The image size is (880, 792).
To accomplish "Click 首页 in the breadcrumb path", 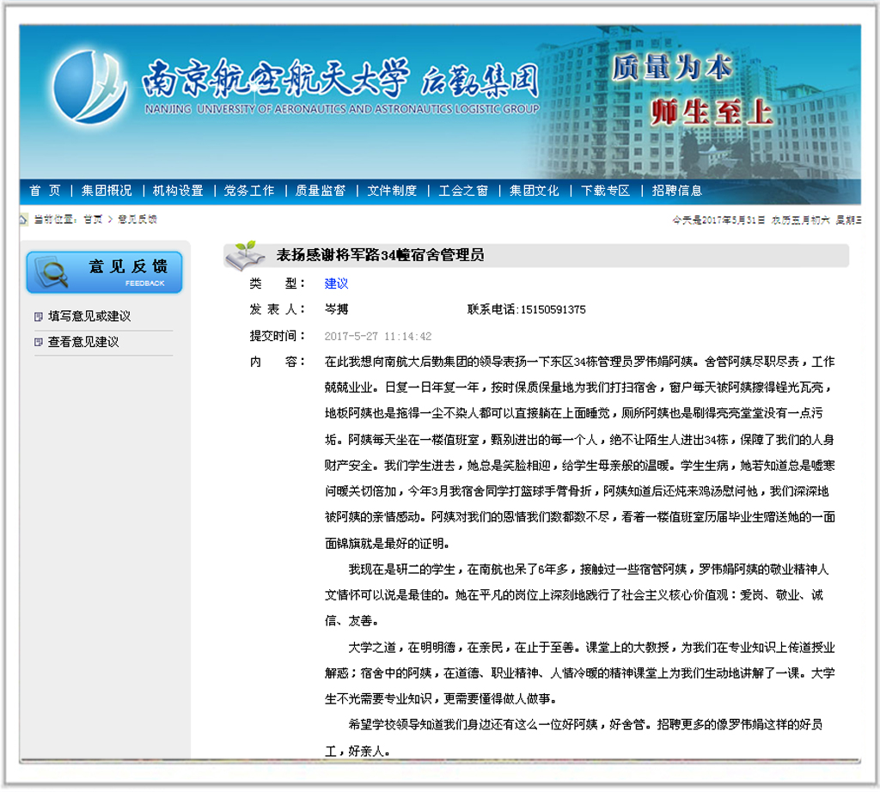I will pyautogui.click(x=93, y=219).
